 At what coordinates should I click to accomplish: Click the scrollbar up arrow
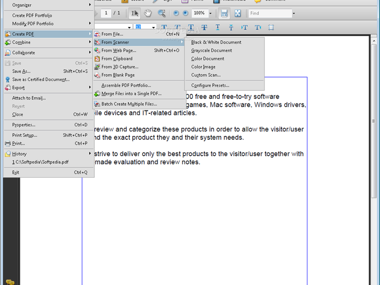tap(374, 41)
